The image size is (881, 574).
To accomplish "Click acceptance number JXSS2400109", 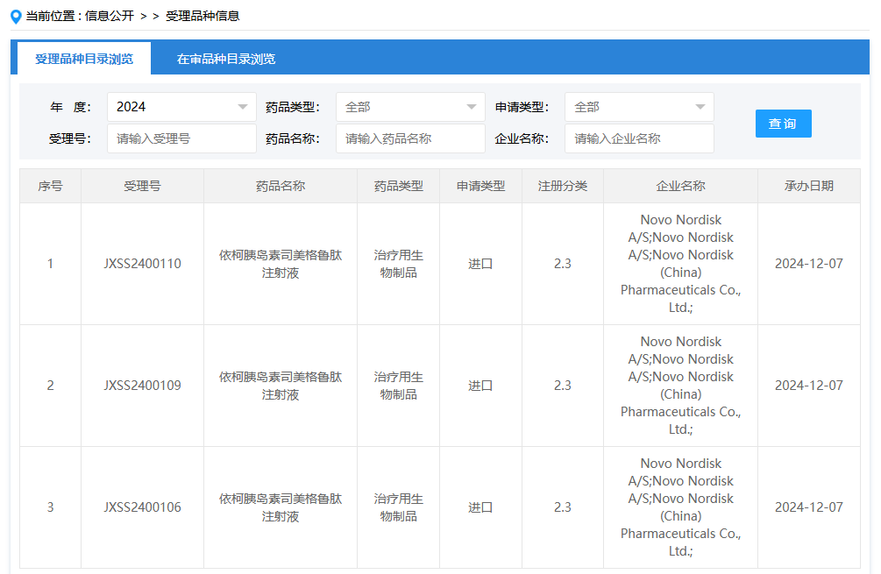I will click(142, 386).
